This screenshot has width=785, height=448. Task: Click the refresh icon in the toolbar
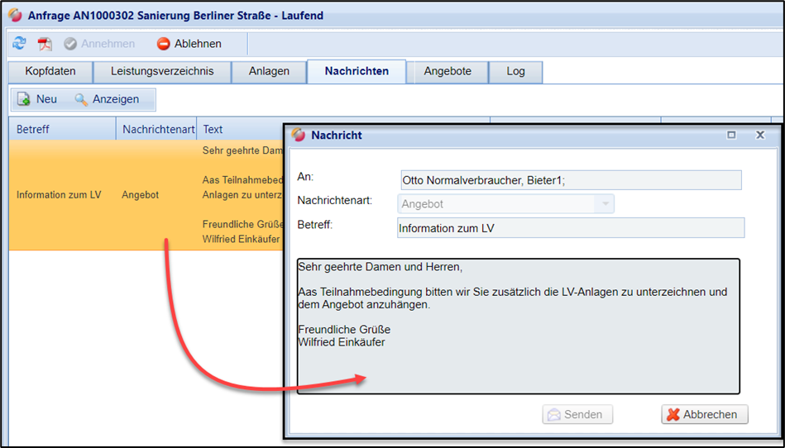point(19,44)
